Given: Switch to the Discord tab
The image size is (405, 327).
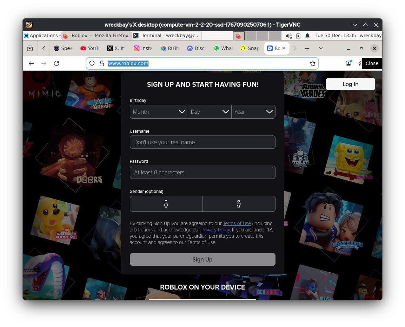Looking at the screenshot, I should coord(197,48).
